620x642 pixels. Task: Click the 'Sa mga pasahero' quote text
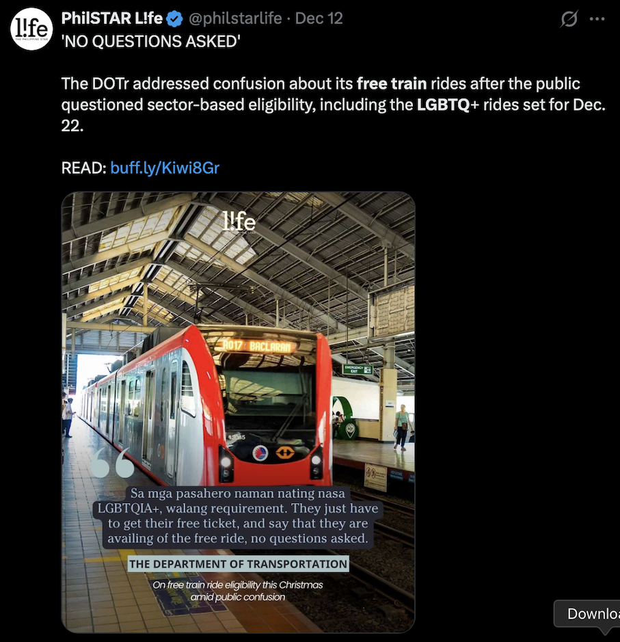coord(238,516)
